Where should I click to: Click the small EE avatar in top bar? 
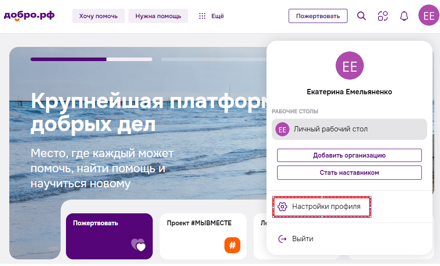429,16
